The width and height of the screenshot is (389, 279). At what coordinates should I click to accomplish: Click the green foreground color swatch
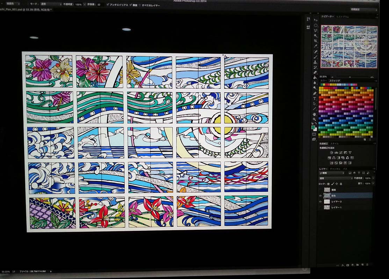[314, 128]
